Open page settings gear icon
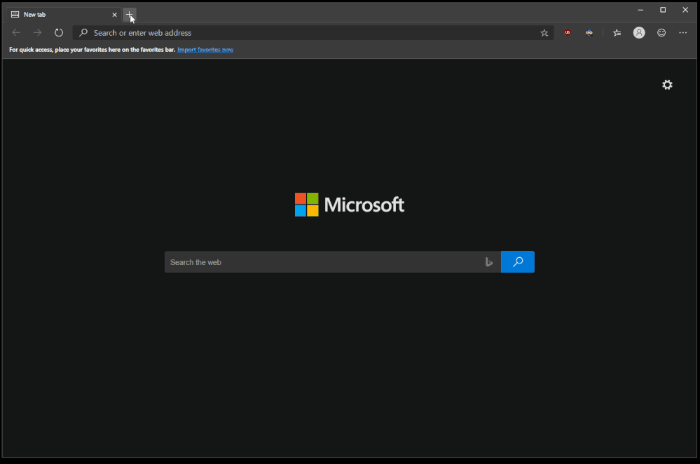 click(667, 85)
